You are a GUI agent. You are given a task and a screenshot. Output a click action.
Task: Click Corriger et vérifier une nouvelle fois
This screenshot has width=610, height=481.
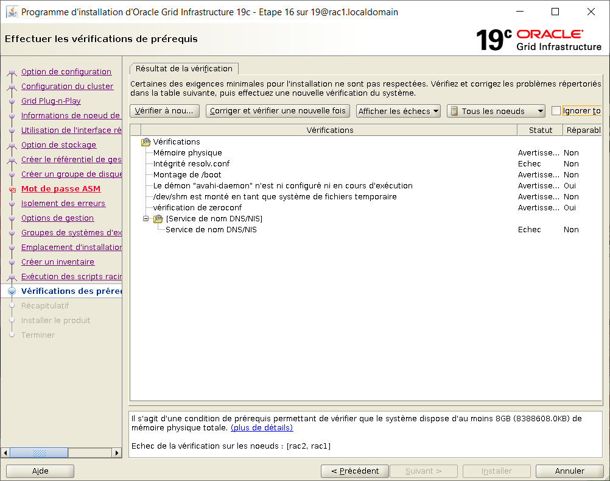pyautogui.click(x=278, y=111)
